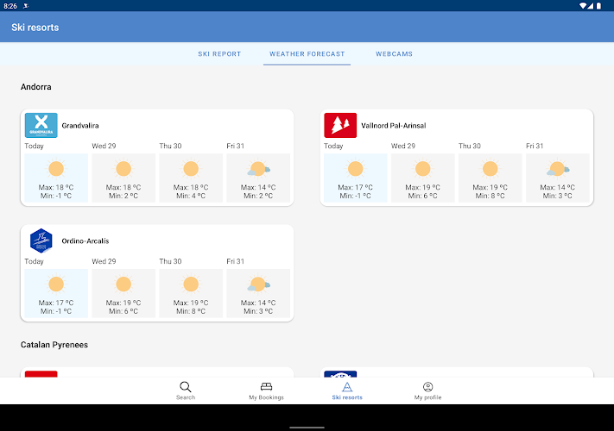Viewport: 614px width, 431px height.
Task: Select the Ski resorts navigation icon
Action: point(347,387)
